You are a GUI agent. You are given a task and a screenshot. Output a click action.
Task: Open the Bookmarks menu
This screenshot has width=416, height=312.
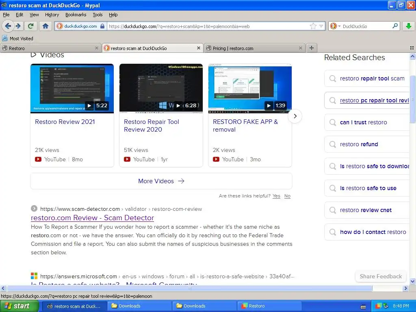click(x=76, y=15)
